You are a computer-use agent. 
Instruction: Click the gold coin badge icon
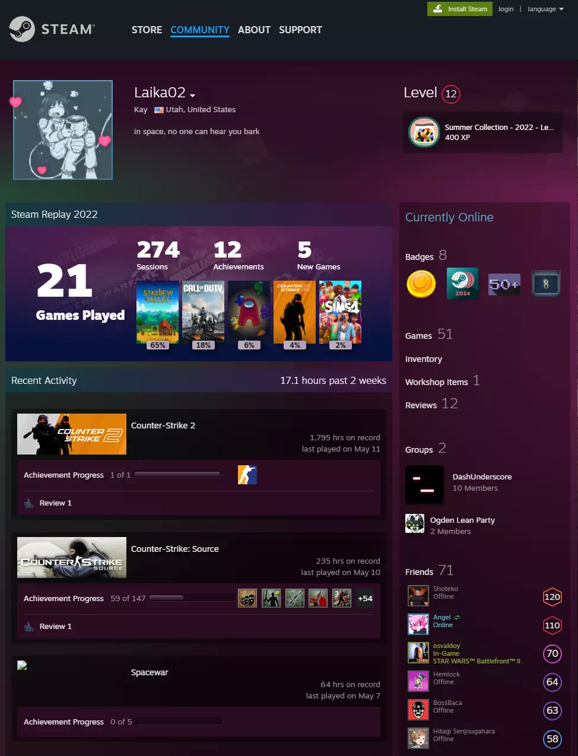tap(421, 284)
